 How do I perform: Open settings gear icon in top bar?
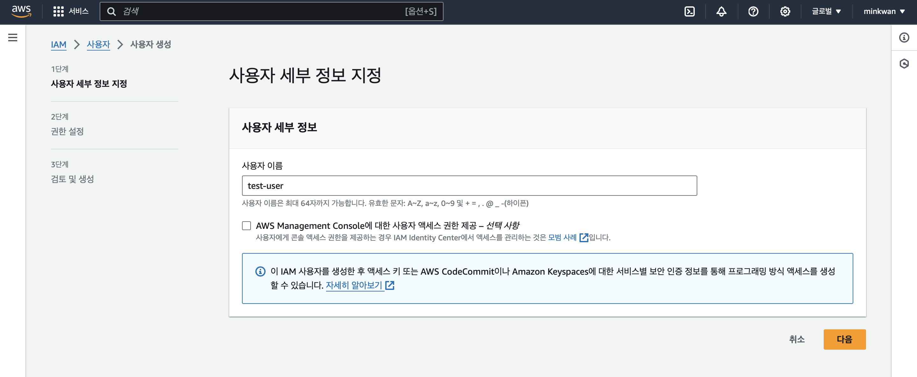[x=785, y=11]
